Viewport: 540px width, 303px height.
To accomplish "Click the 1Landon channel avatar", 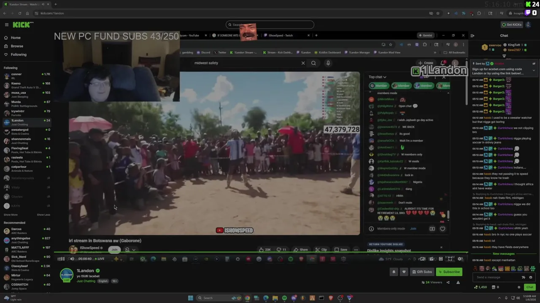I will (66, 274).
